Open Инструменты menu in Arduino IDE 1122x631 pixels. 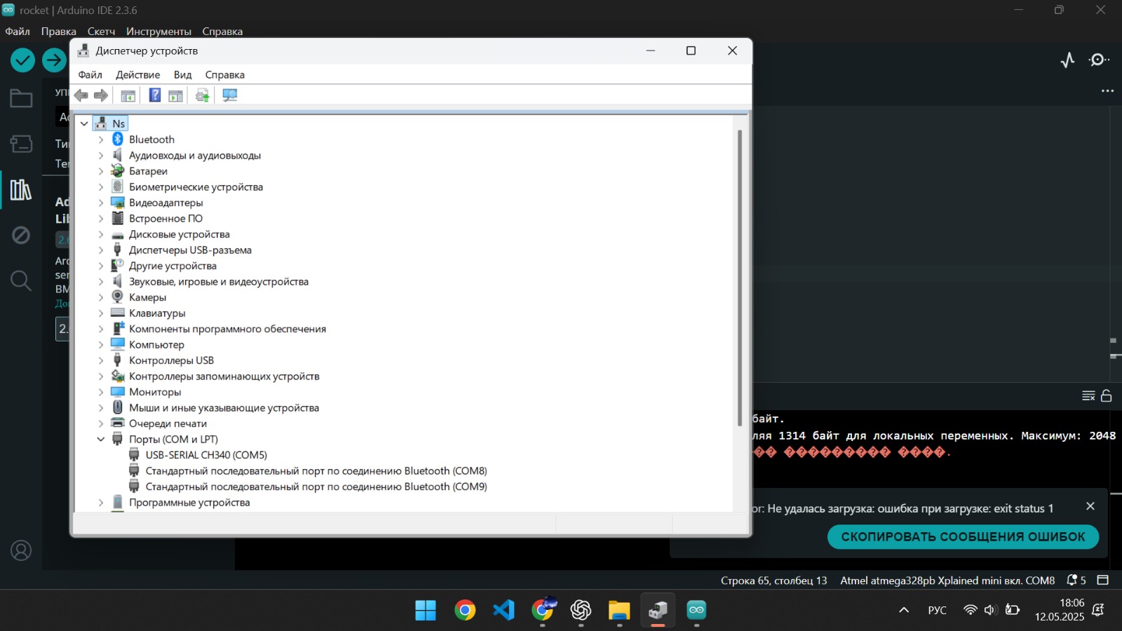(158, 32)
